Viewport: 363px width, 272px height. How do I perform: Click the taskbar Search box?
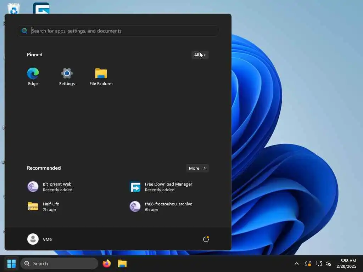[59, 263]
